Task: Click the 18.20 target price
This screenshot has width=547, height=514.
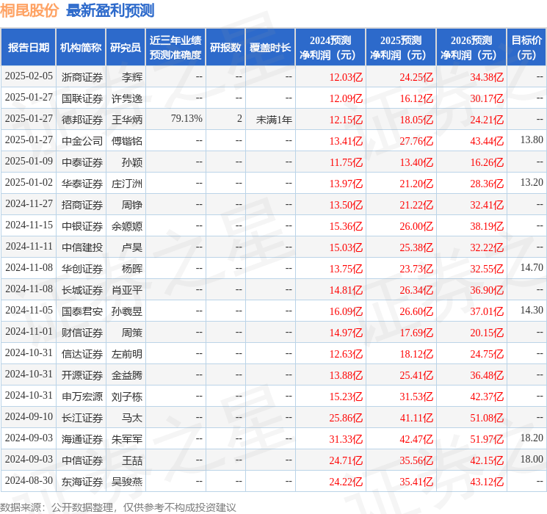Action: [x=532, y=438]
